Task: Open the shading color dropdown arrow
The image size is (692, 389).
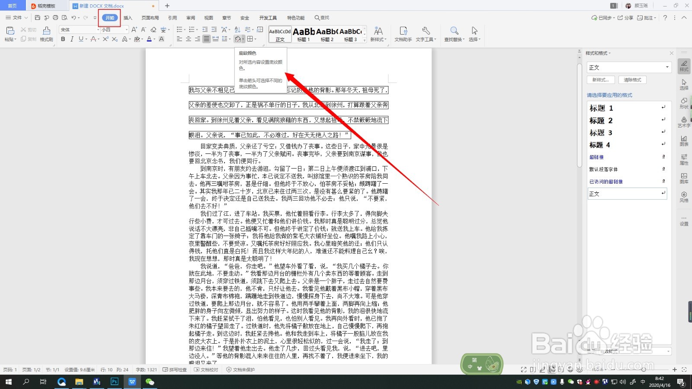Action: click(x=243, y=39)
